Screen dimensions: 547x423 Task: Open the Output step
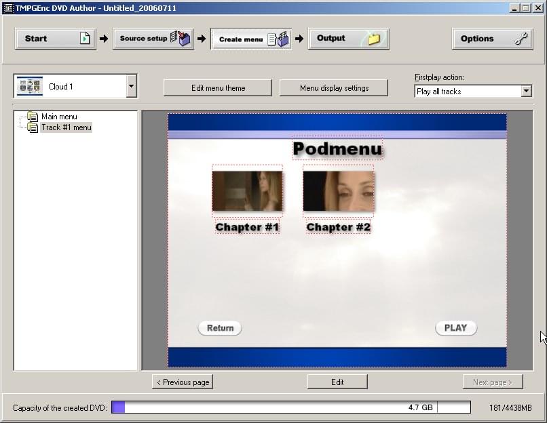(349, 39)
